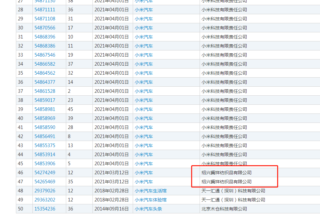Select applicant 北京木仓科技有限公司
Viewport: 320px width, 215px height.
pos(224,209)
